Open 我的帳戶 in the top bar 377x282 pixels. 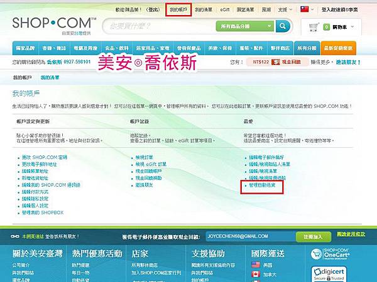point(178,9)
